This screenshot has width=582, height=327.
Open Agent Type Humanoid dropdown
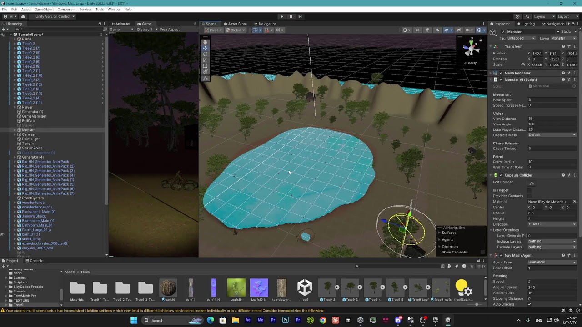(x=552, y=262)
